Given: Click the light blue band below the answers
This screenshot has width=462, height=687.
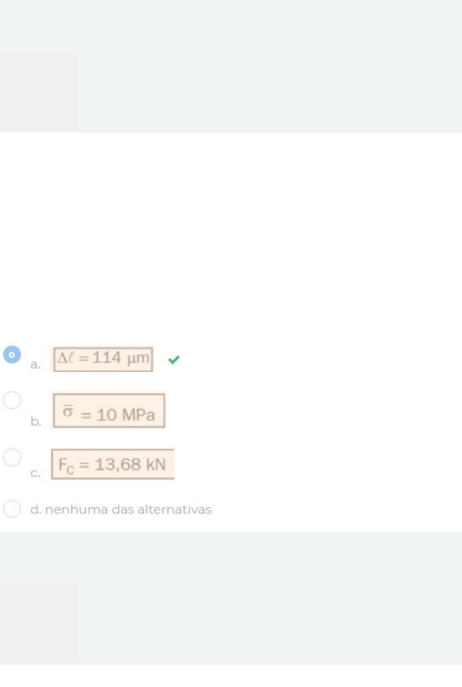Looking at the screenshot, I should (x=271, y=597).
